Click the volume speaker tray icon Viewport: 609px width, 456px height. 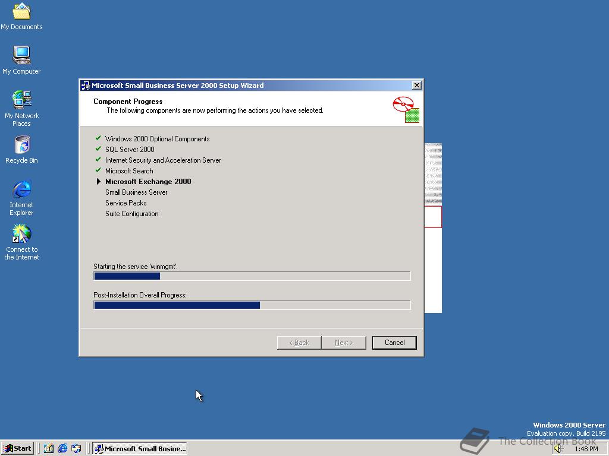point(558,449)
